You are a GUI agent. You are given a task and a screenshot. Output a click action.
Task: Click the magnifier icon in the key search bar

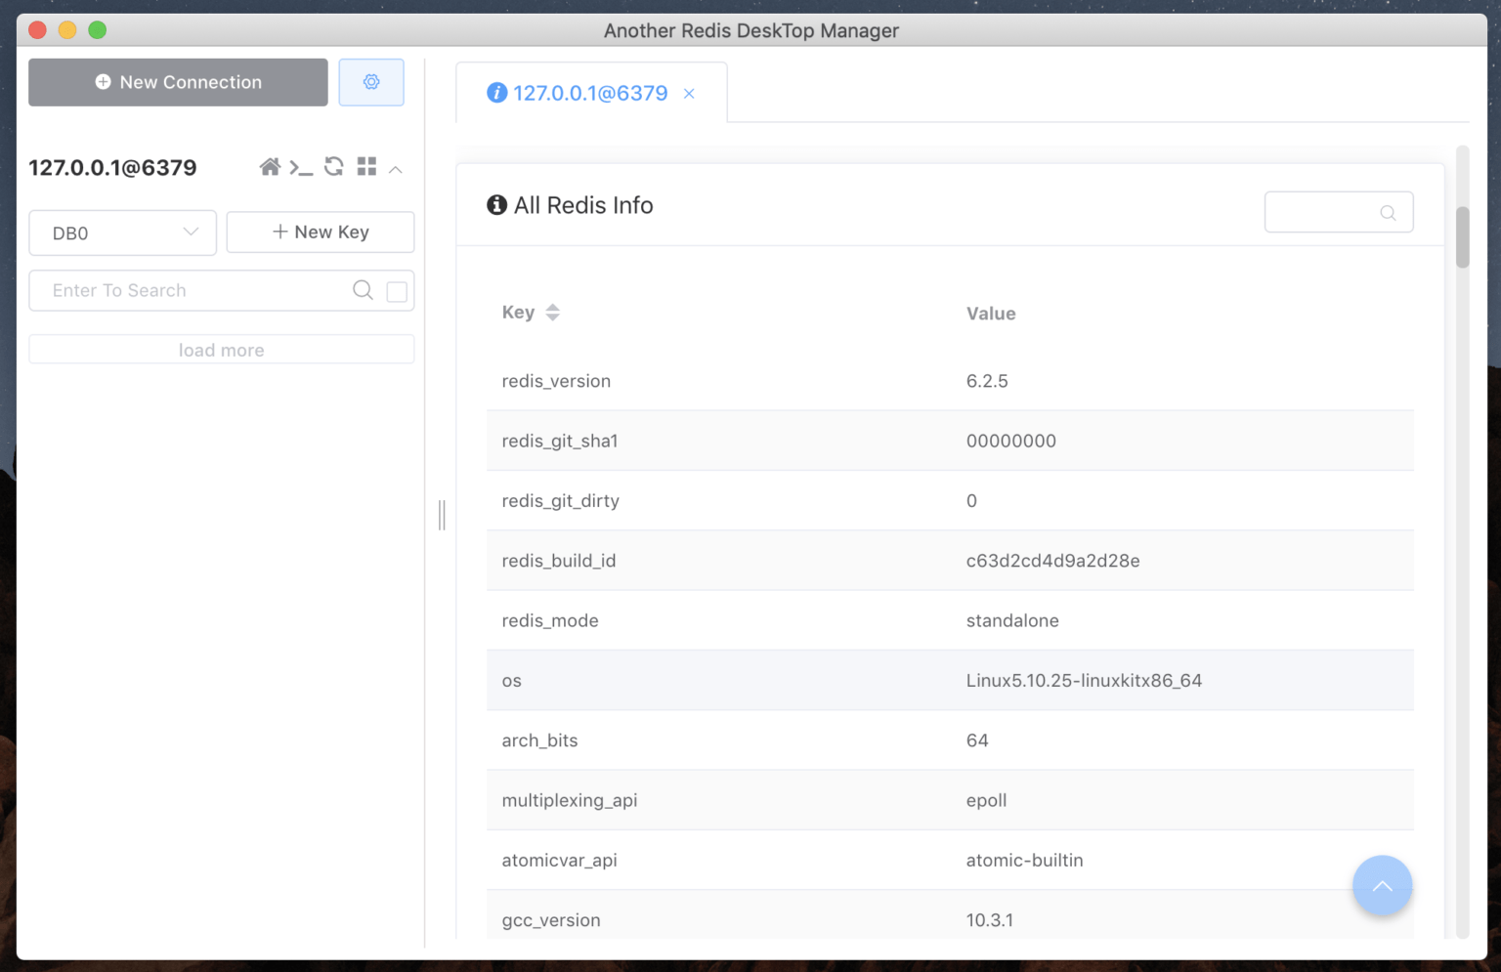click(x=363, y=290)
